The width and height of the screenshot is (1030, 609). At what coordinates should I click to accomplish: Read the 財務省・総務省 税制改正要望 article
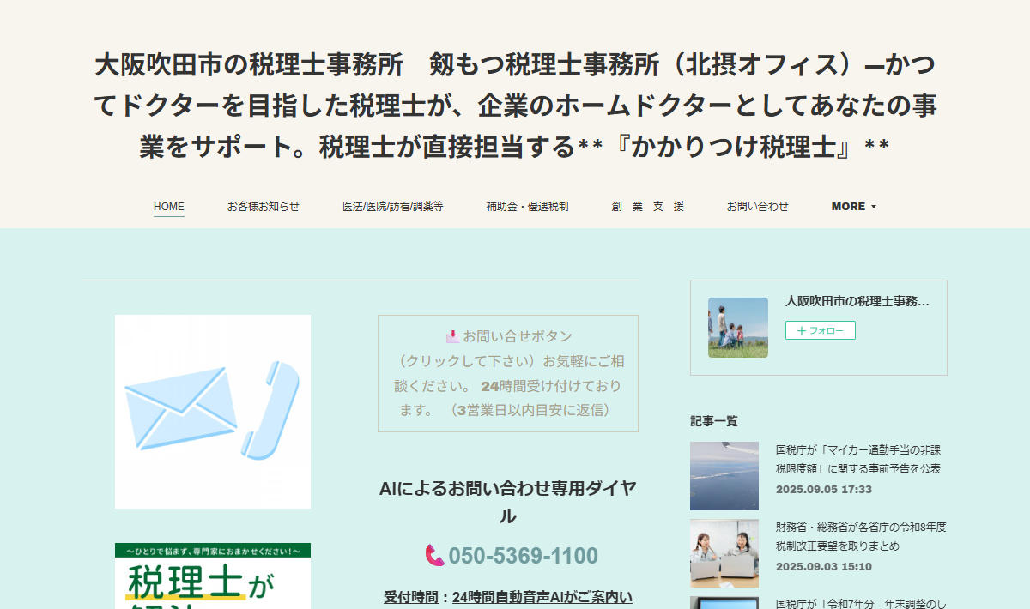pos(861,536)
